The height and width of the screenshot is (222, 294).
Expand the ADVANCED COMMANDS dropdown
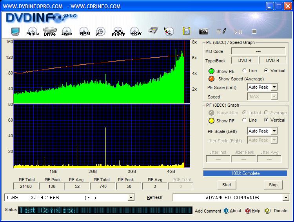tap(286, 198)
